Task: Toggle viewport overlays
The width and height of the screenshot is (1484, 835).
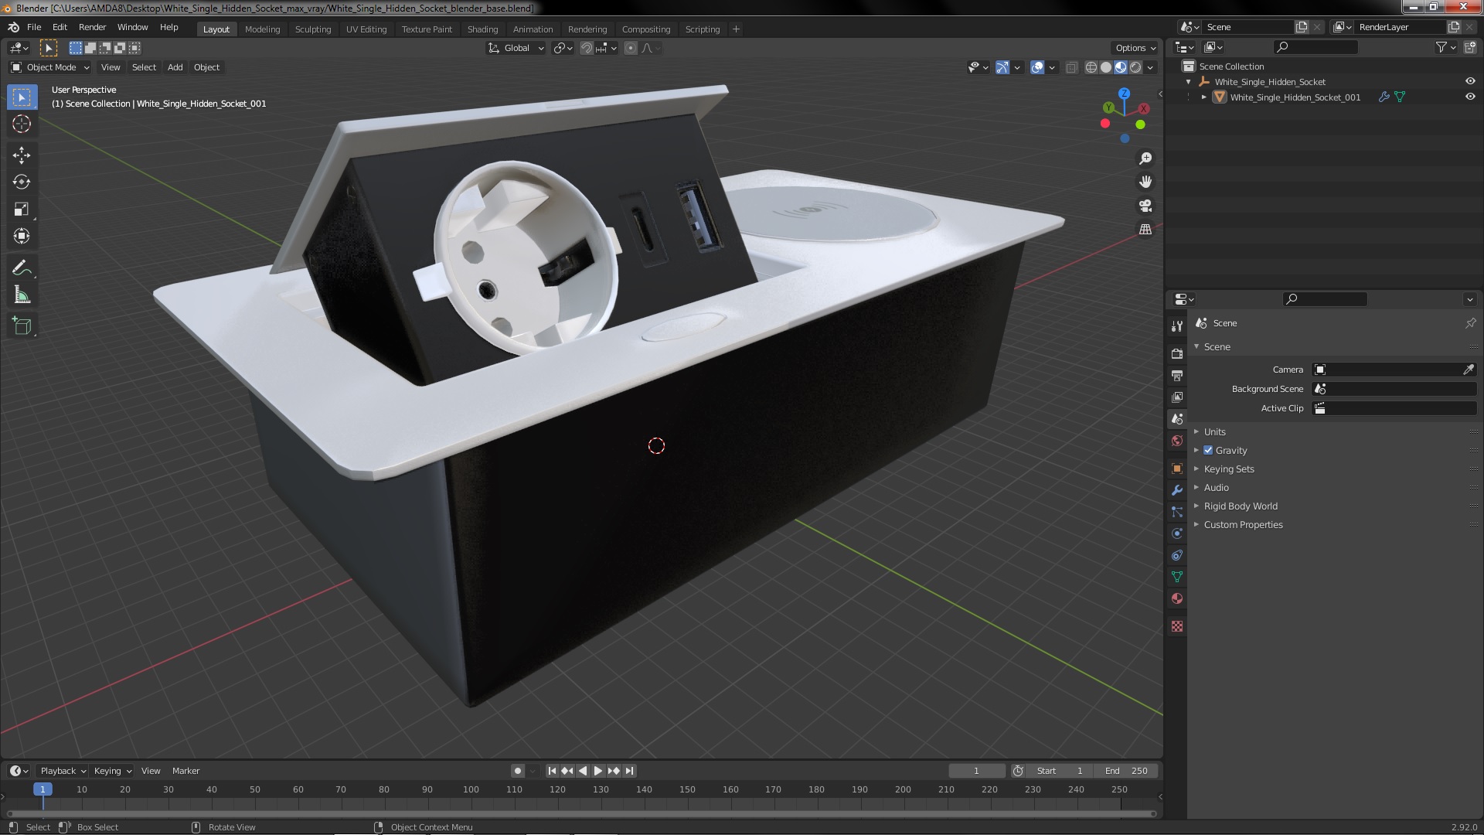Action: [1037, 67]
